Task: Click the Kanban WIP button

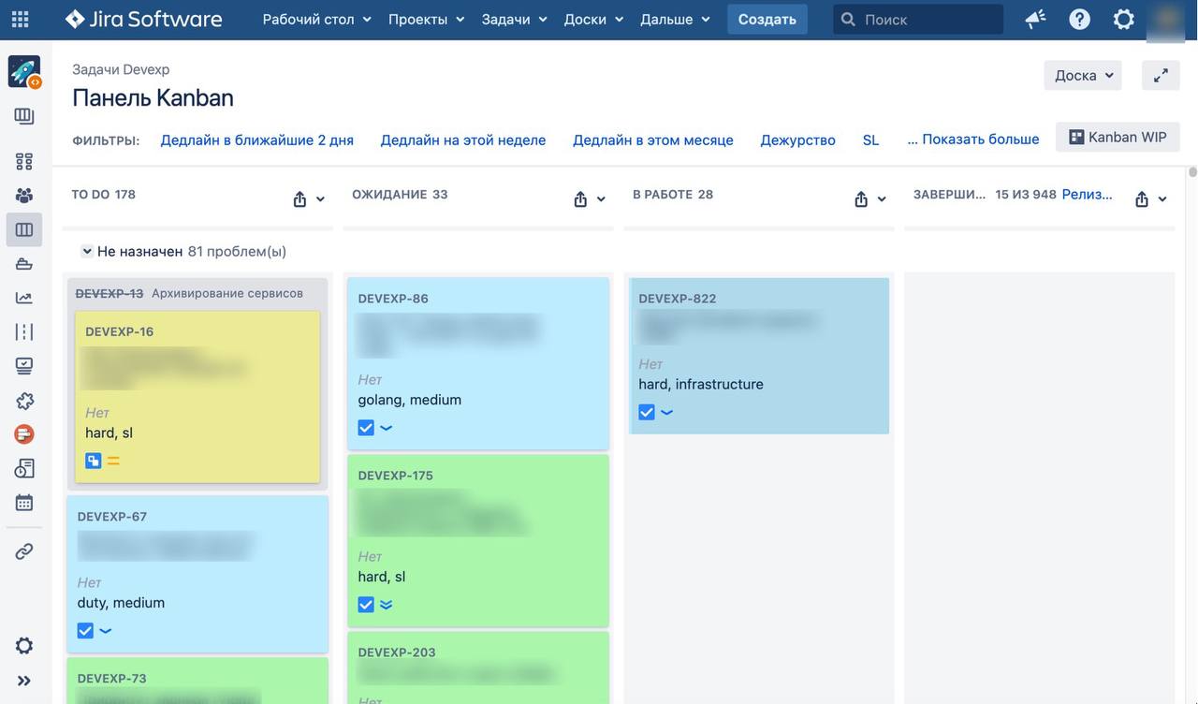Action: click(1118, 137)
